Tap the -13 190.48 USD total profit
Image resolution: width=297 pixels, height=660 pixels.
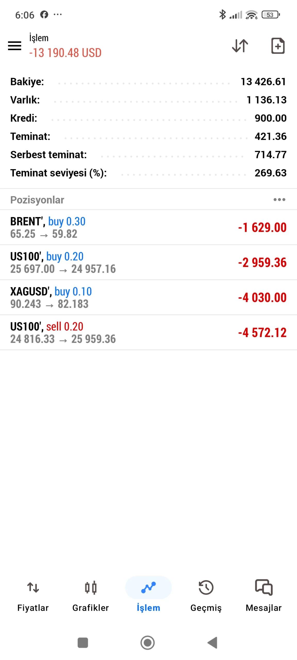(x=65, y=53)
